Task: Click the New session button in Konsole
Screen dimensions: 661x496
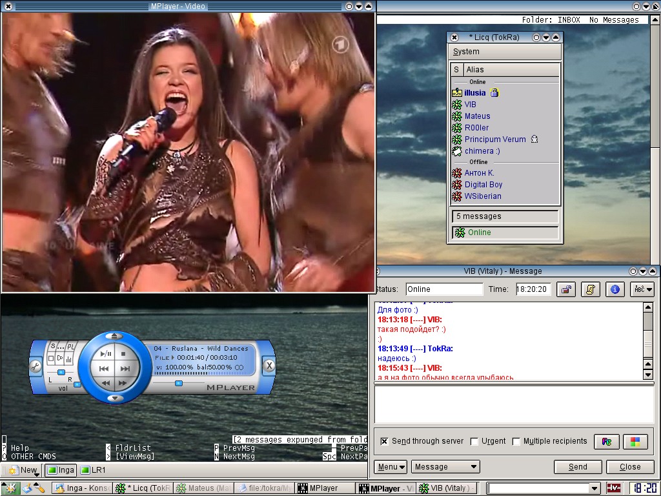Action: click(24, 470)
